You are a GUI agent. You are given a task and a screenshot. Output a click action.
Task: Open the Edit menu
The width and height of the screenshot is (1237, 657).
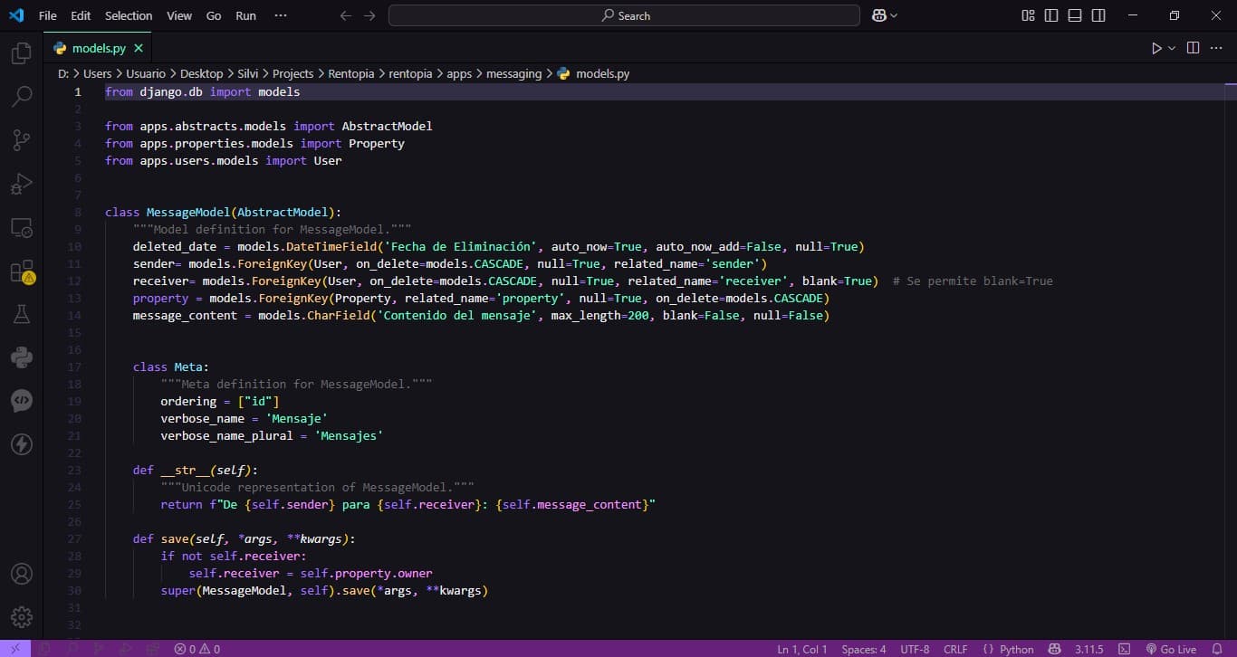coord(81,15)
